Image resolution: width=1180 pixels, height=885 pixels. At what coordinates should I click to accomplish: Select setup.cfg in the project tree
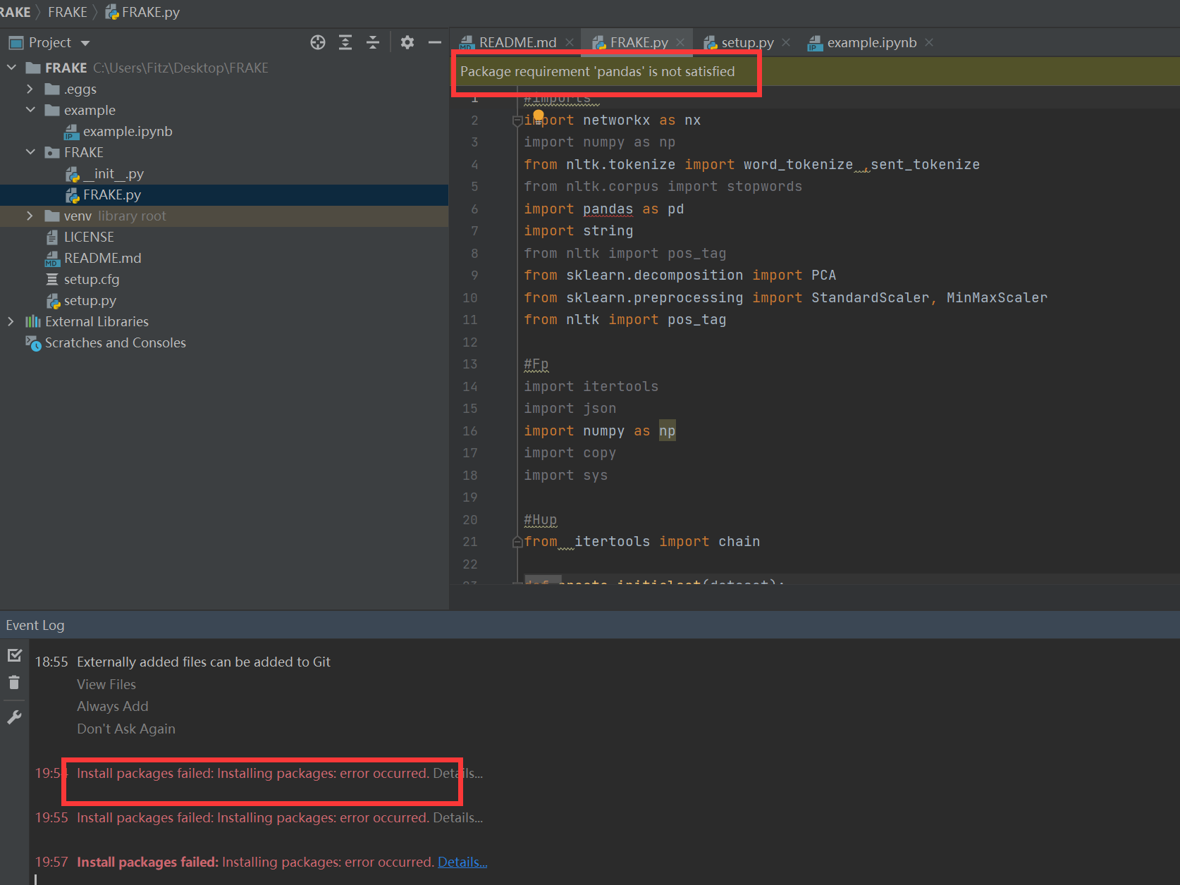tap(91, 279)
